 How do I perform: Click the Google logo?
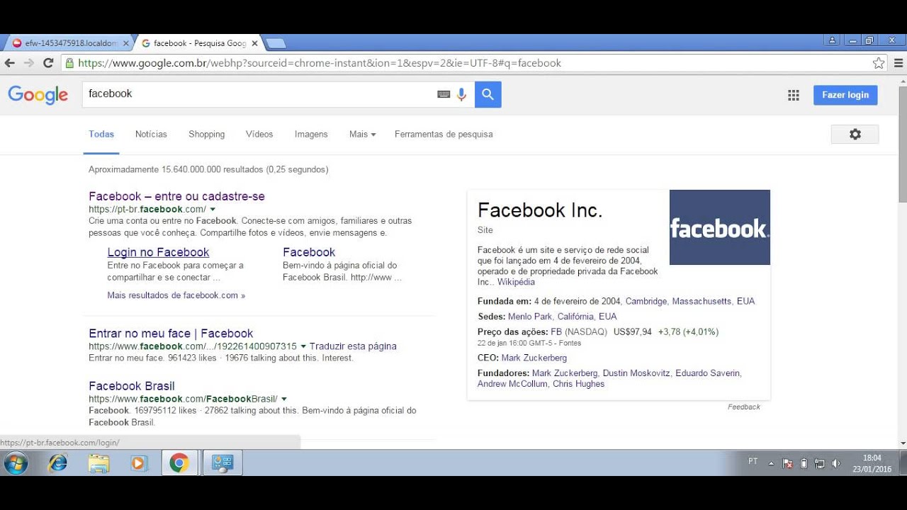click(38, 95)
